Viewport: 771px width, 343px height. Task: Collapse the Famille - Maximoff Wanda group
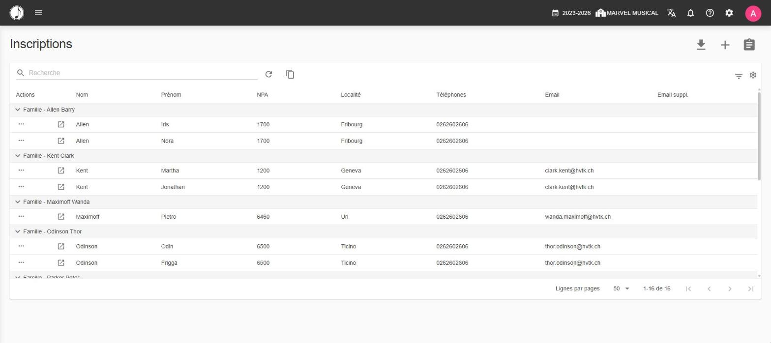[x=18, y=202]
